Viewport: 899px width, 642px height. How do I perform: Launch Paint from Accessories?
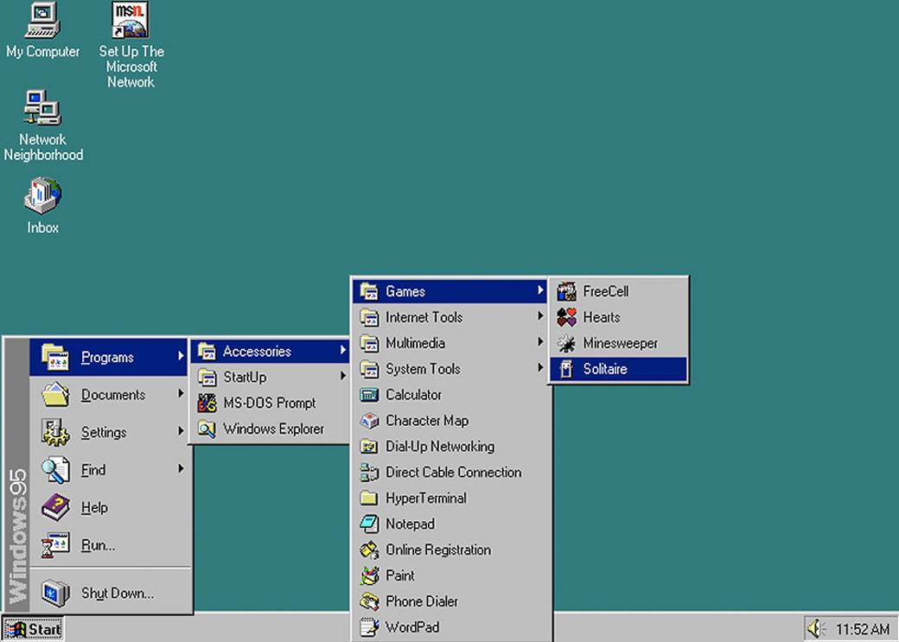tap(398, 575)
